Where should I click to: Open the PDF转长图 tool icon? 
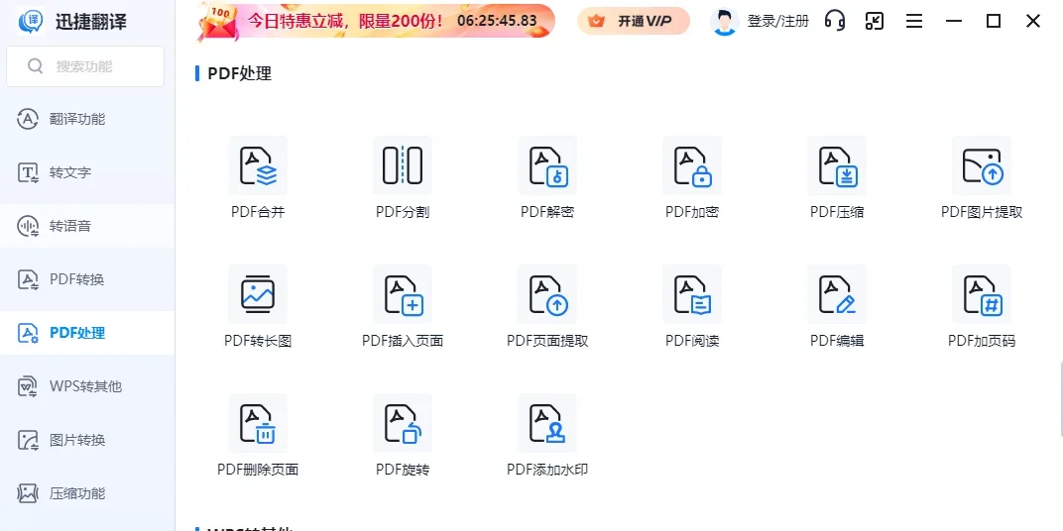click(258, 294)
